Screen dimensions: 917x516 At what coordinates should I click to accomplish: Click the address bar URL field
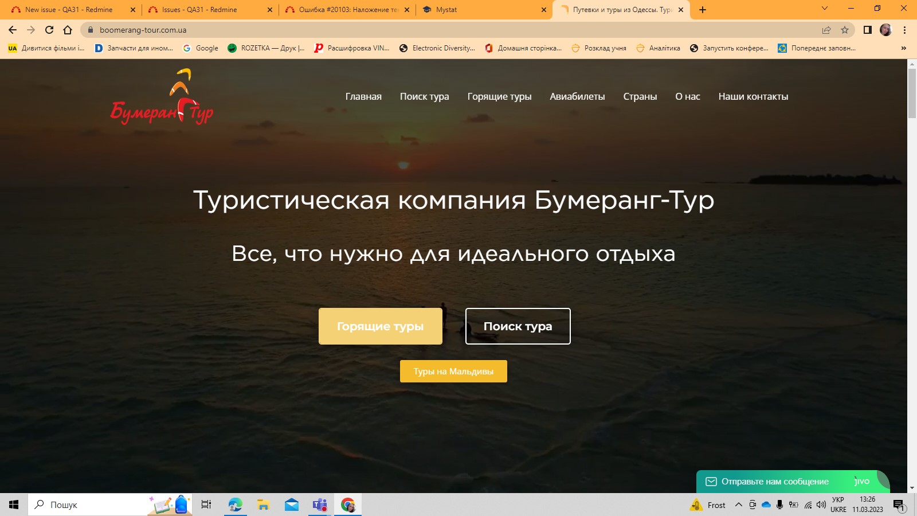401,30
